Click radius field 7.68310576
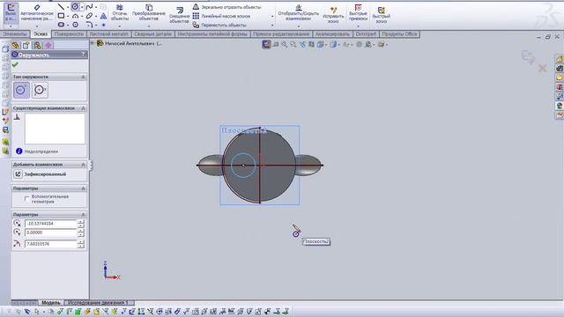Image resolution: width=564 pixels, height=317 pixels. [x=50, y=244]
